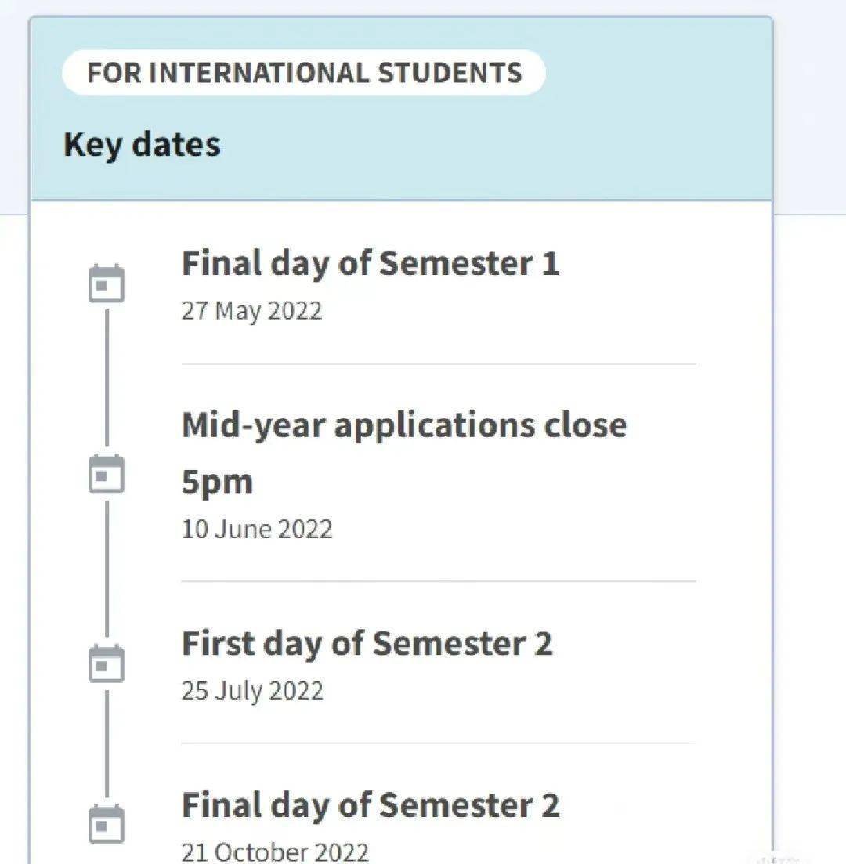Click the 25 July 2022 date text

click(252, 691)
